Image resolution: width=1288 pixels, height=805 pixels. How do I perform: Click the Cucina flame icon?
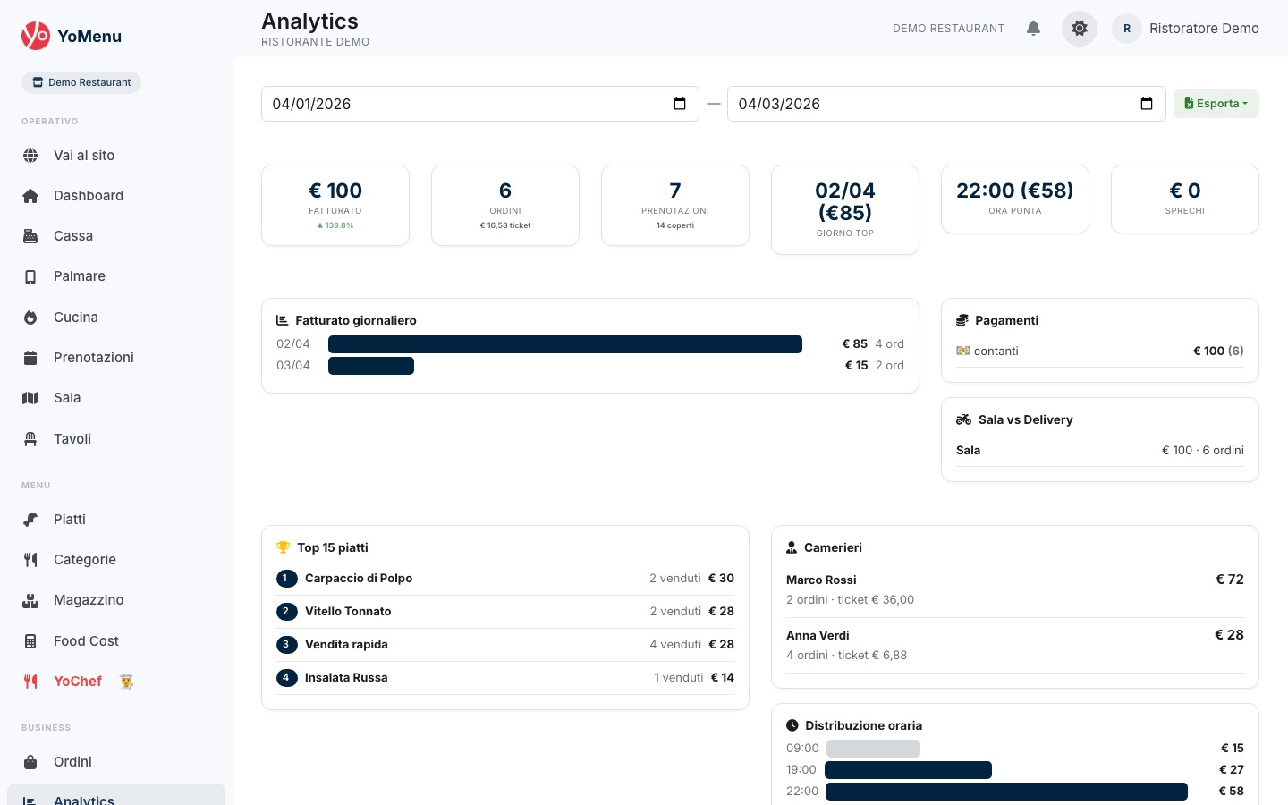[x=30, y=318]
